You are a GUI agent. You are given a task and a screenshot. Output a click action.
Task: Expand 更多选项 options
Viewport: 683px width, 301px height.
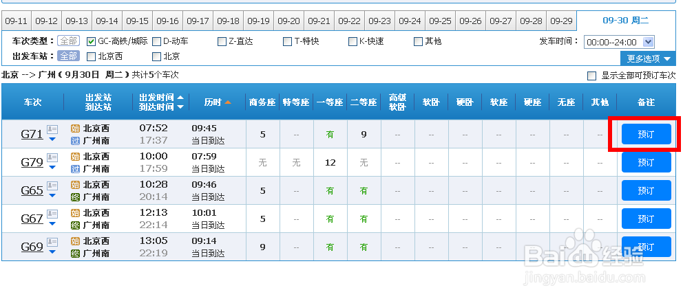(648, 58)
